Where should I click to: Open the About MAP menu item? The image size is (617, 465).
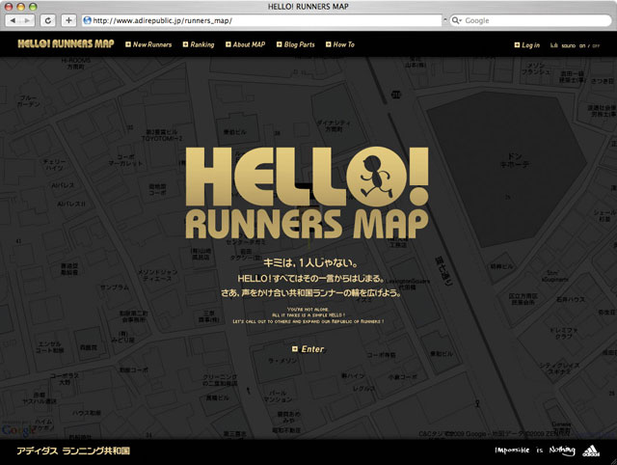coord(246,44)
